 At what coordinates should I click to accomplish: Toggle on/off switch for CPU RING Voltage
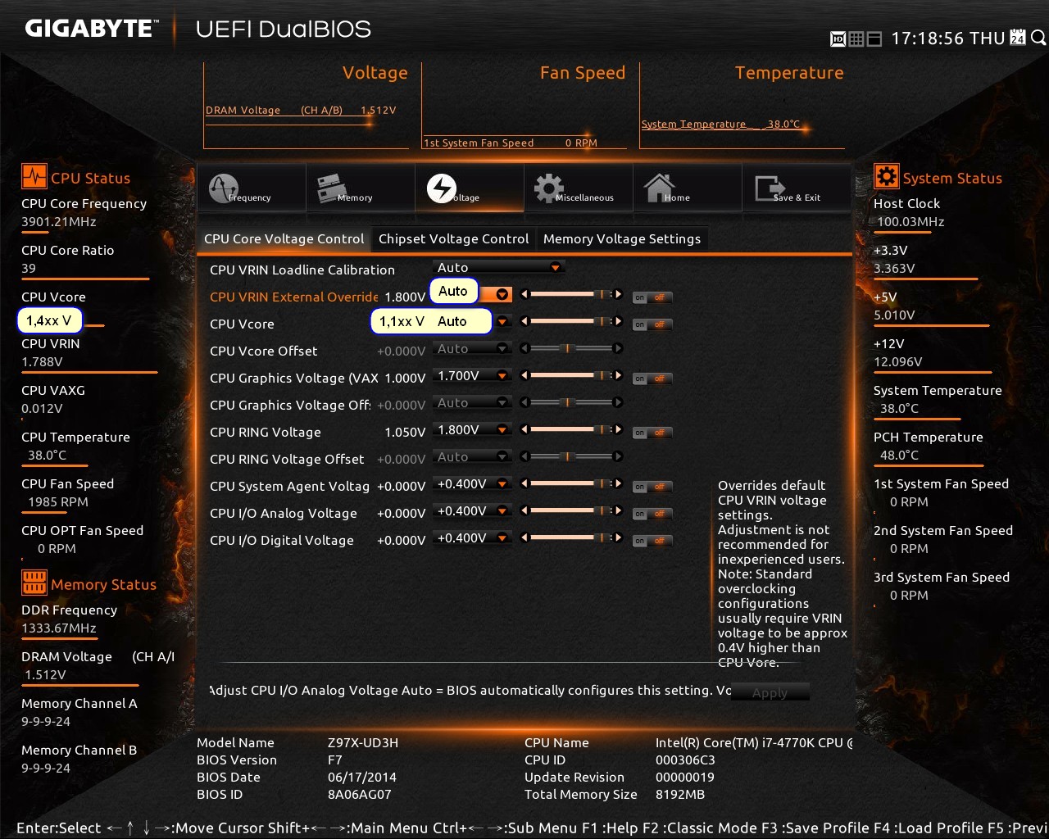(x=652, y=433)
